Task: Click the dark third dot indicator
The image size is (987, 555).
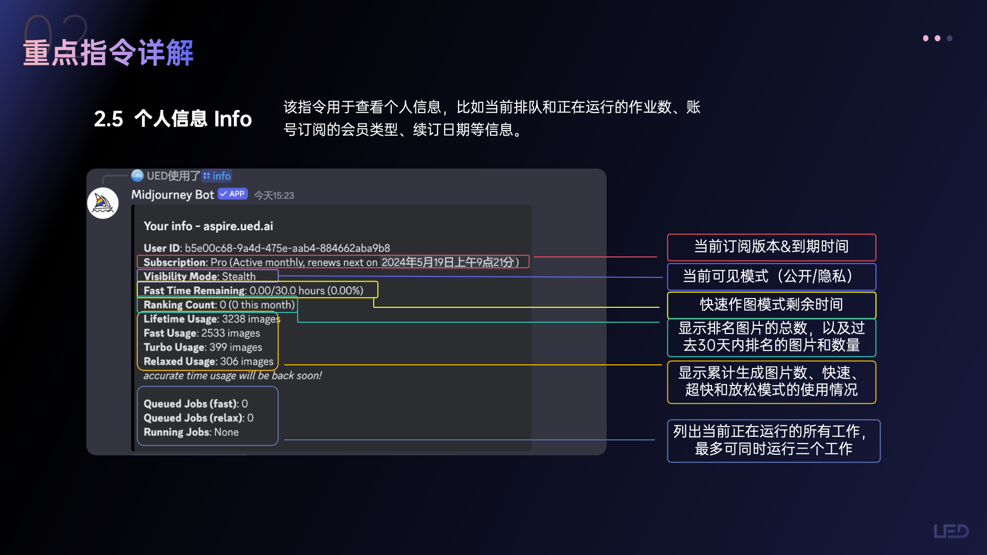Action: 949,38
